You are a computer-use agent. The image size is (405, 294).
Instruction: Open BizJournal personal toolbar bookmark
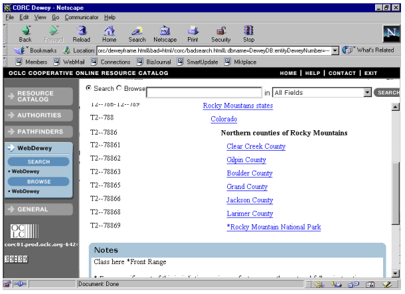coord(153,62)
